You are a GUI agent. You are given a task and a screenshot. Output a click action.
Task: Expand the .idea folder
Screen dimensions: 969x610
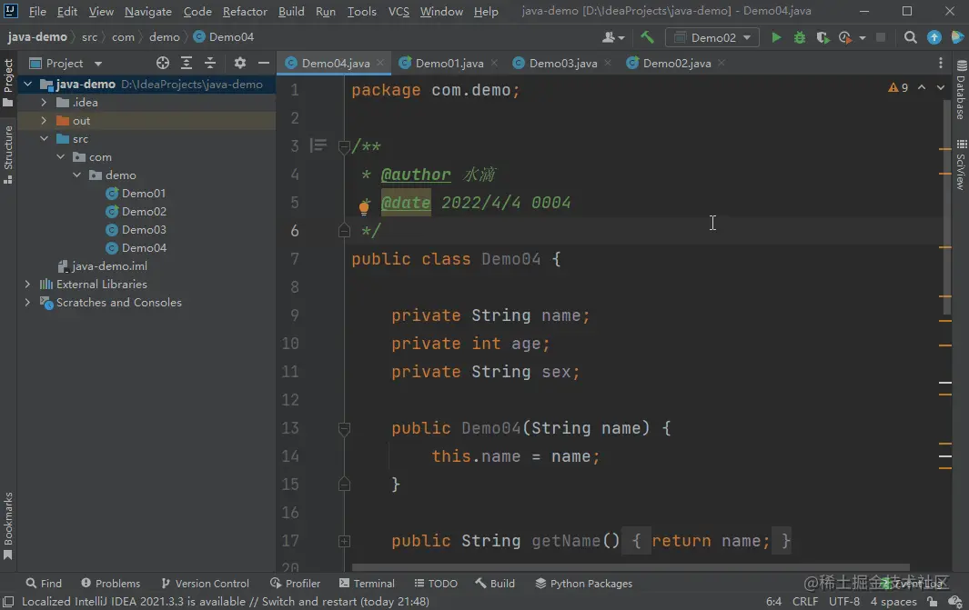point(44,103)
